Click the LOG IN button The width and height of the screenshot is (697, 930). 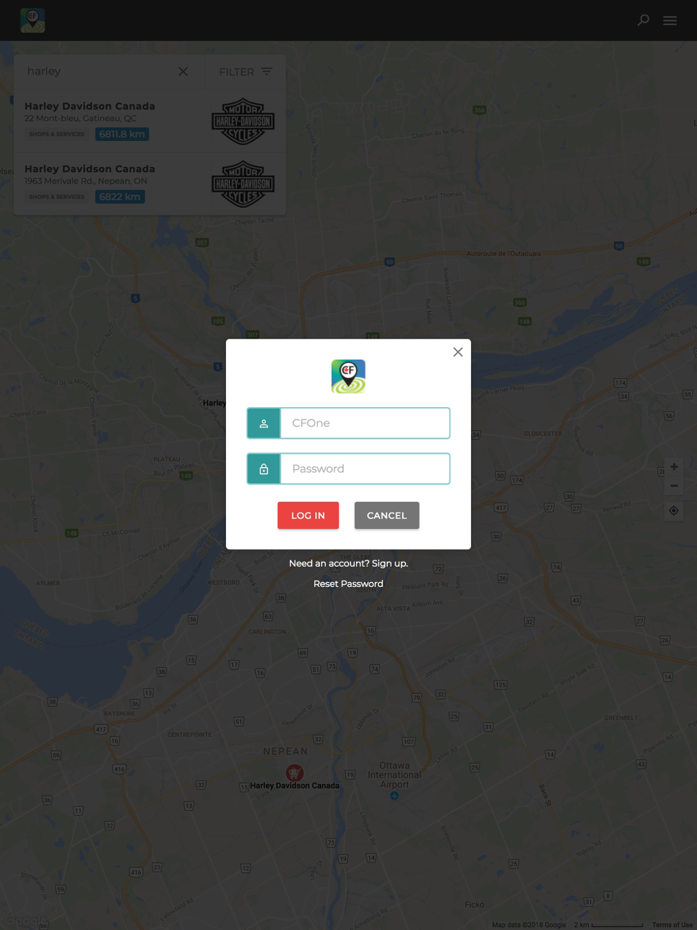[x=308, y=515]
